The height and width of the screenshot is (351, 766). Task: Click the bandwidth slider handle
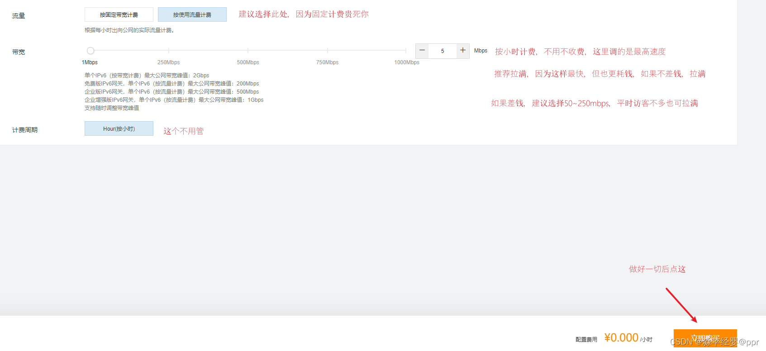point(90,51)
